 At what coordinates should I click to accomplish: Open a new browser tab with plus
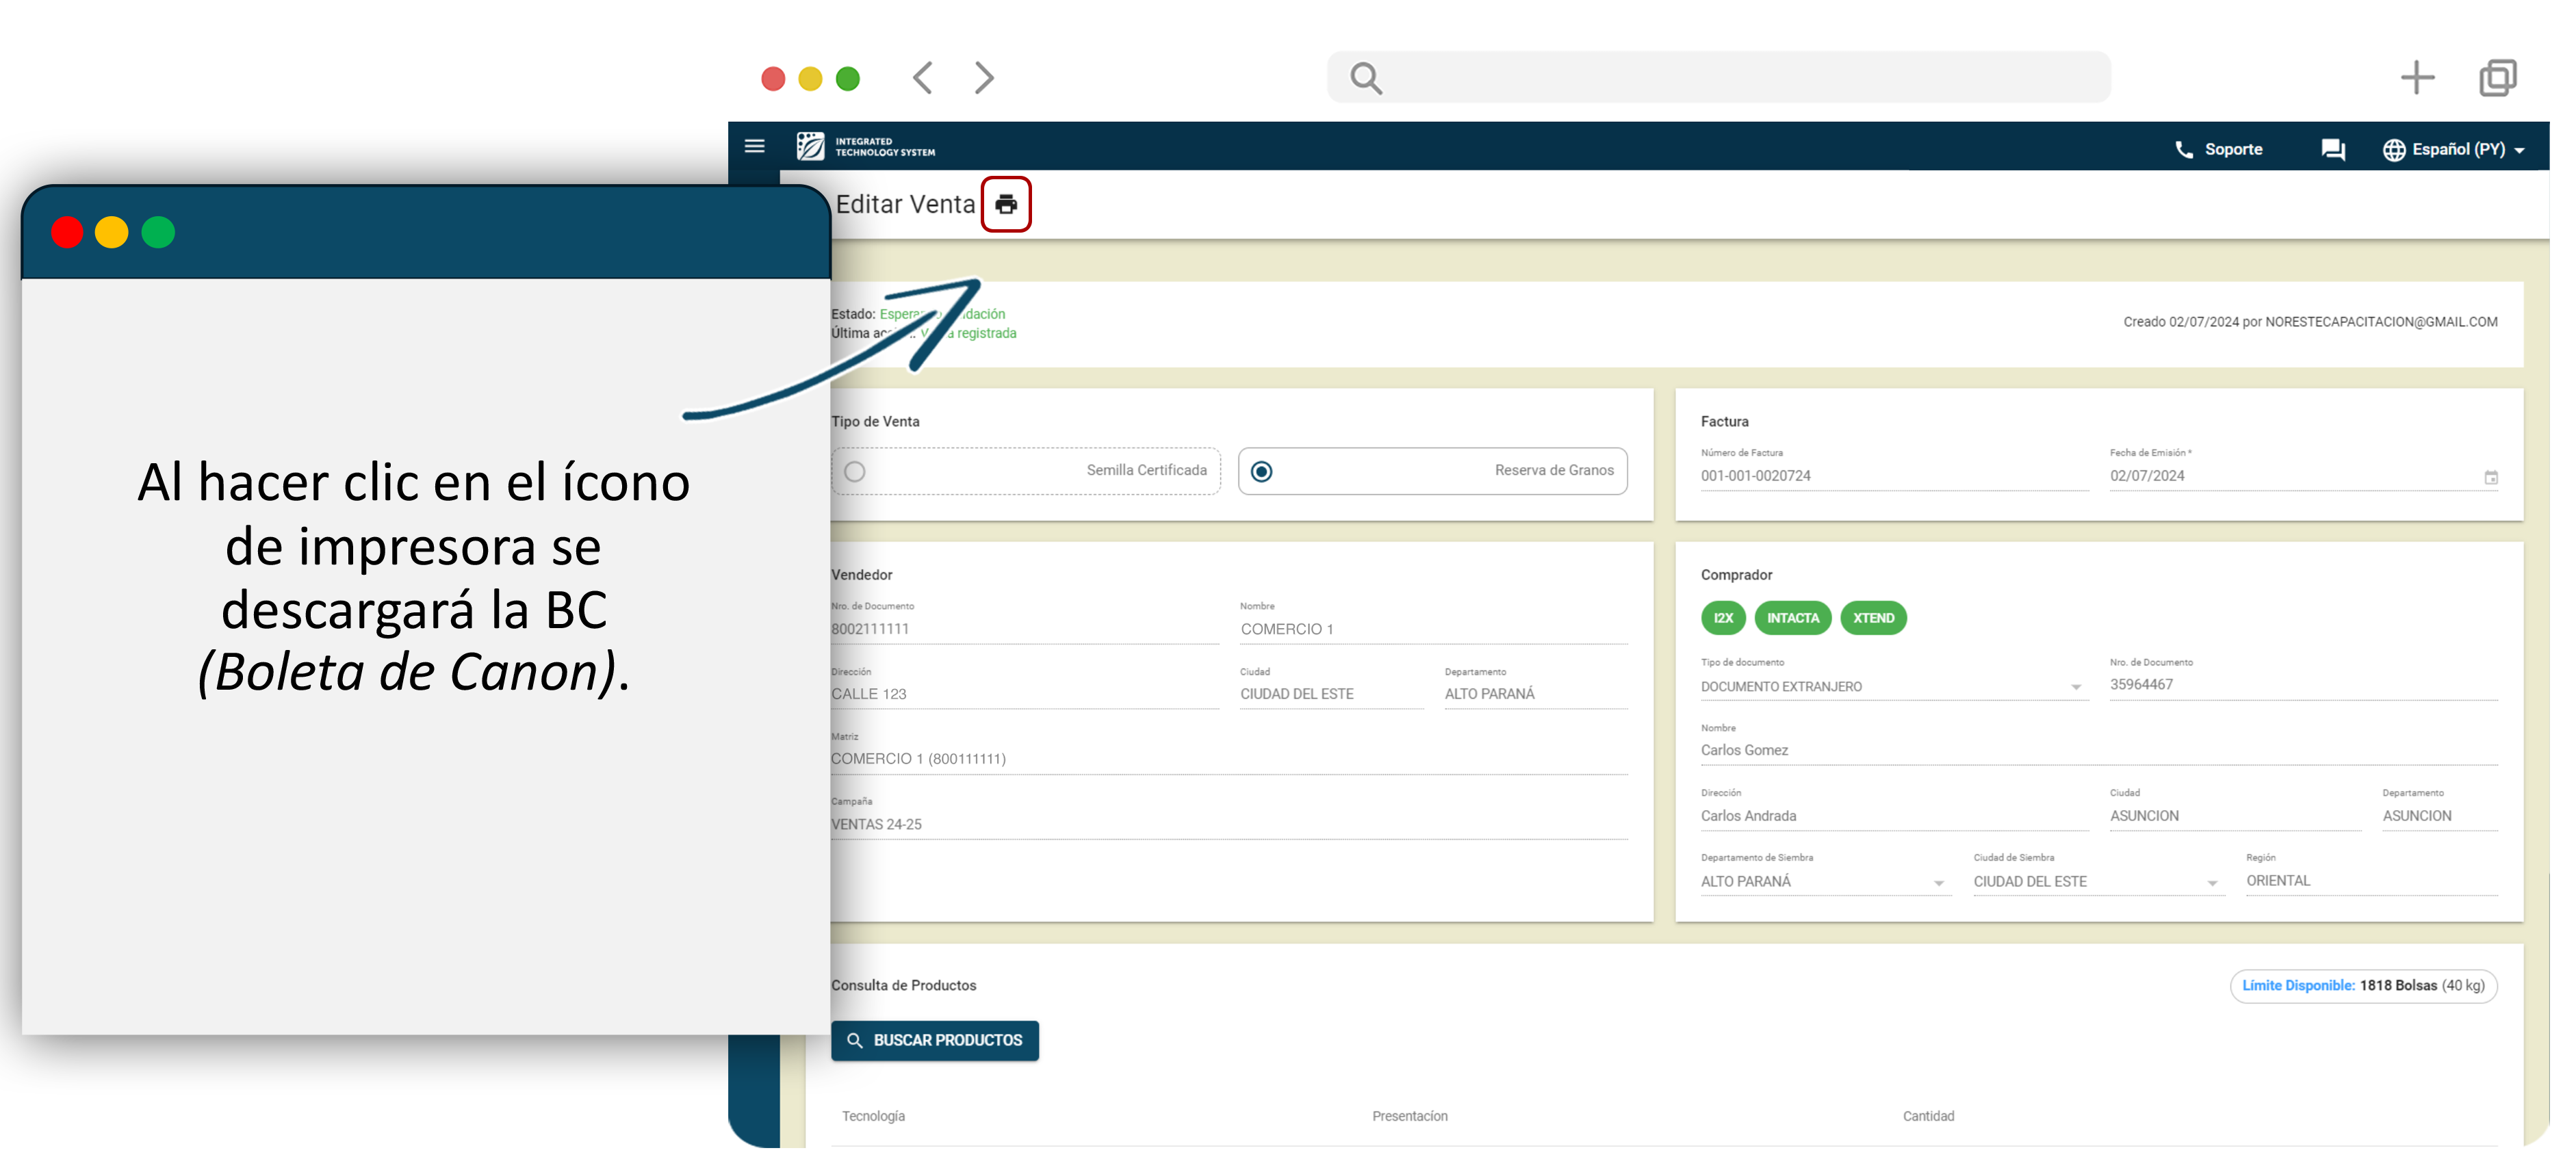[2416, 77]
